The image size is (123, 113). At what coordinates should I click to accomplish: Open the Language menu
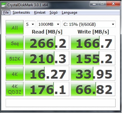(70, 12)
